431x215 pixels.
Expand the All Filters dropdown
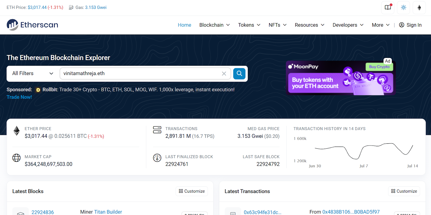(33, 74)
